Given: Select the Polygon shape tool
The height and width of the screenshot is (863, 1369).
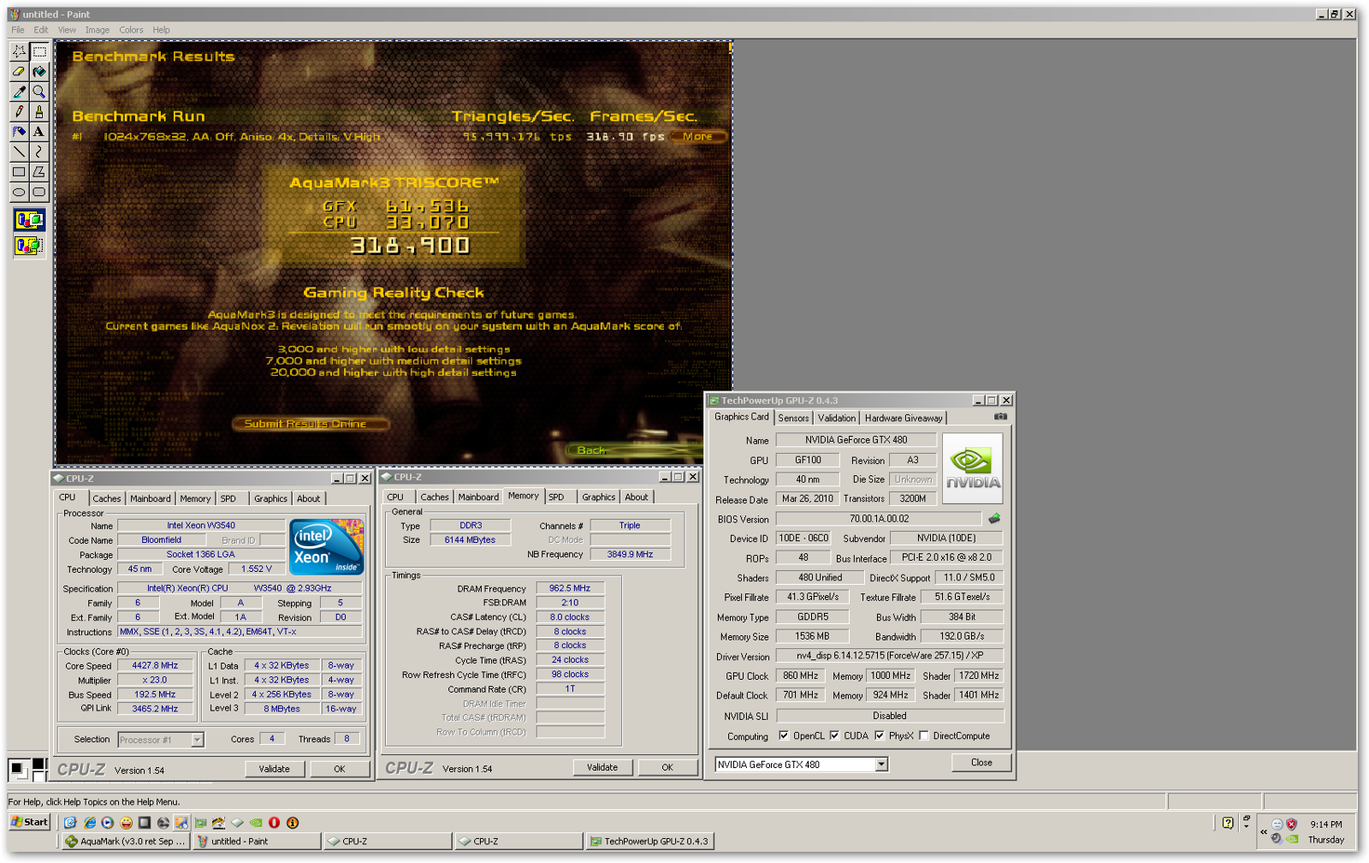Looking at the screenshot, I should (x=39, y=172).
